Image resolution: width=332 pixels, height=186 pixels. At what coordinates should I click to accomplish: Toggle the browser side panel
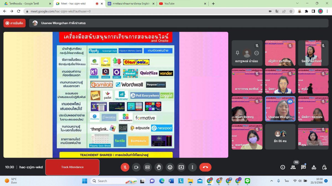click(313, 11)
